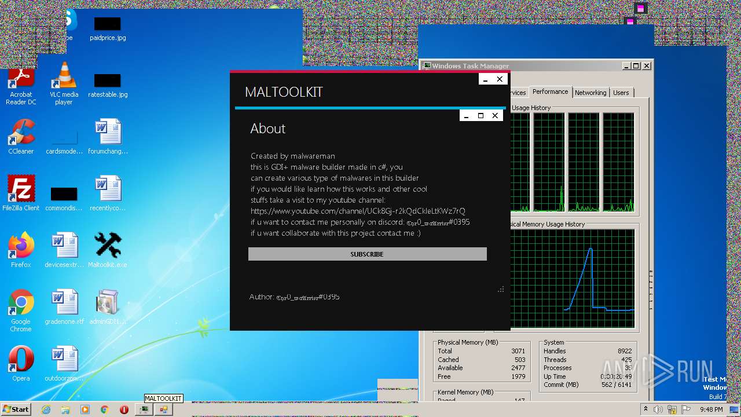Switch to Task Manager Networking tab

[x=590, y=93]
